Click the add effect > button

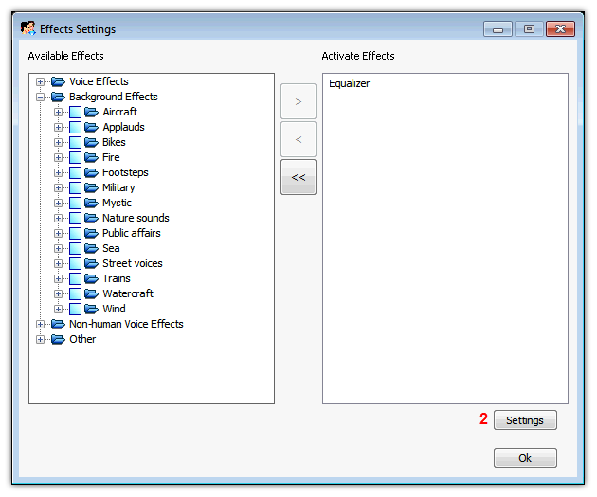[x=298, y=101]
